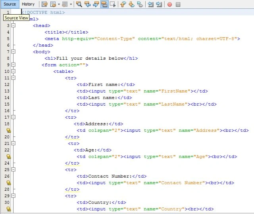Jump to Next Bookmark icon
Image resolution: width=254 pixels, height=214 pixels.
[x=131, y=4]
